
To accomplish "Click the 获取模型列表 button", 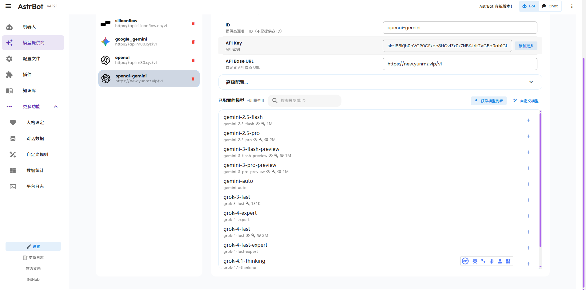I will tap(489, 100).
